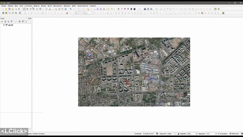Toggle visibility checkbox of the listed layer
This screenshot has width=243, height=137.
pyautogui.click(x=4, y=25)
